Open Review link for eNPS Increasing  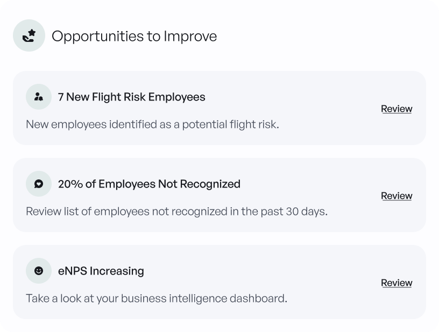pyautogui.click(x=396, y=282)
